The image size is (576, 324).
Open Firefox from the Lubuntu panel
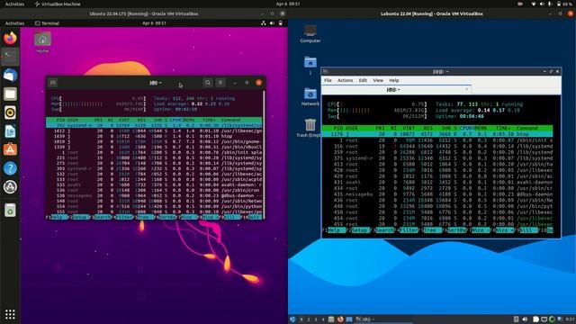coord(340,319)
